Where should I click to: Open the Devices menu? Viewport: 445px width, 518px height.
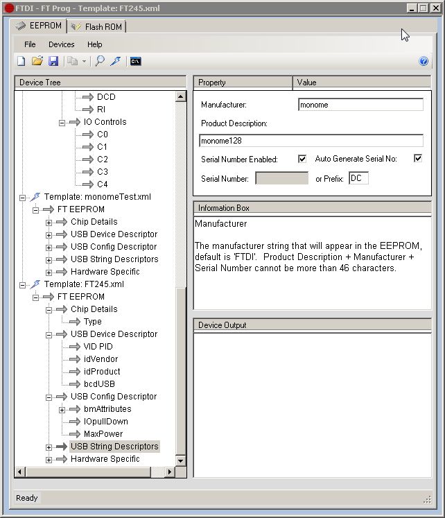[x=62, y=44]
